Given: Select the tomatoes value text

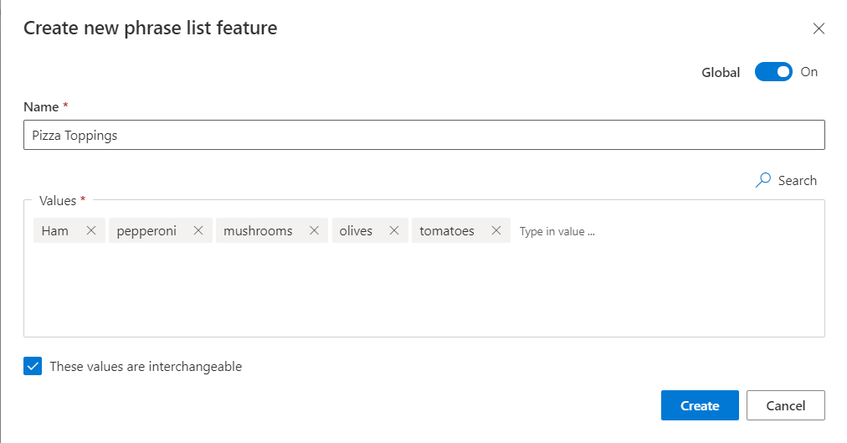Looking at the screenshot, I should (x=447, y=231).
